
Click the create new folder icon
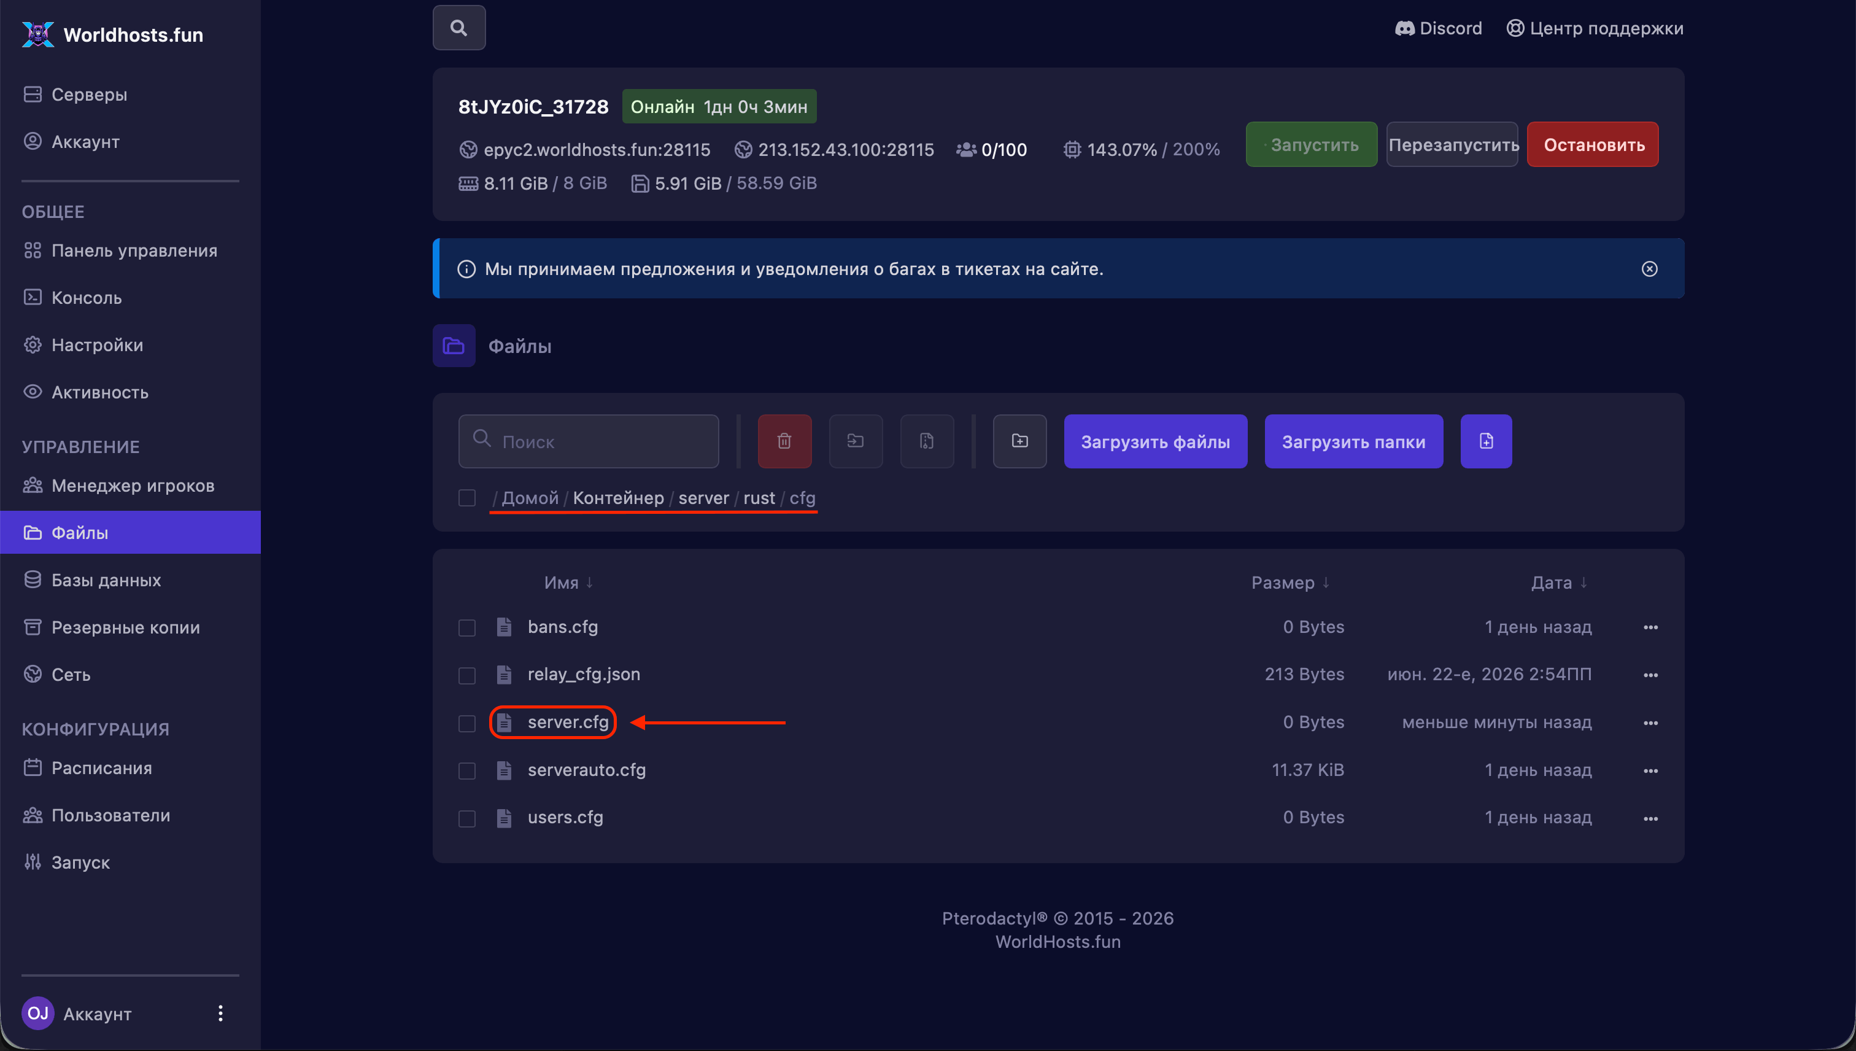pyautogui.click(x=1019, y=441)
